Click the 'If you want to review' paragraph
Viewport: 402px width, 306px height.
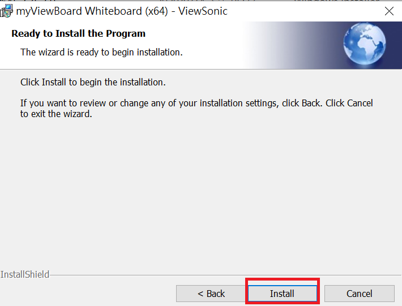pos(196,109)
